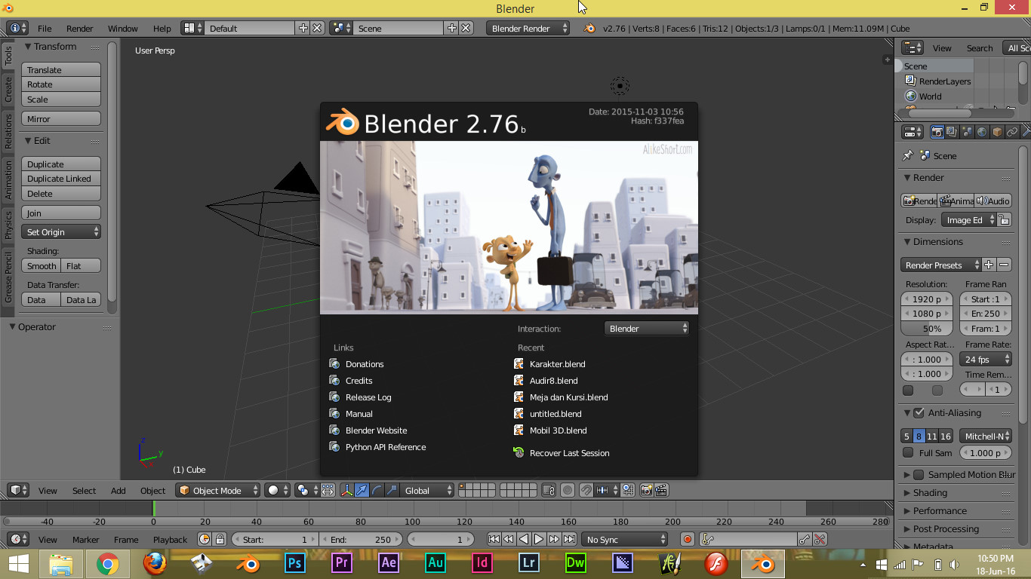Open Dreamweaver from the Windows taskbar

click(576, 563)
